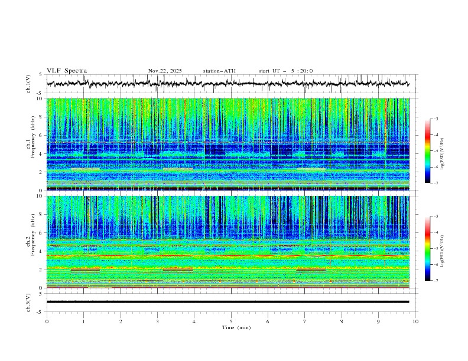Click the upper "log(PSD)(V²/Hz)" colorbar label

pyautogui.click(x=443, y=154)
